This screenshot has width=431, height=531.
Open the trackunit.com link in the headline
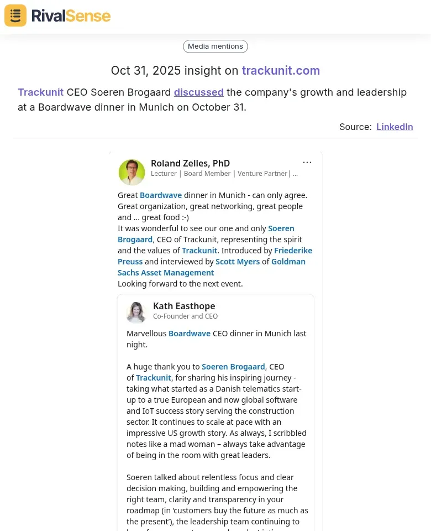coord(281,71)
